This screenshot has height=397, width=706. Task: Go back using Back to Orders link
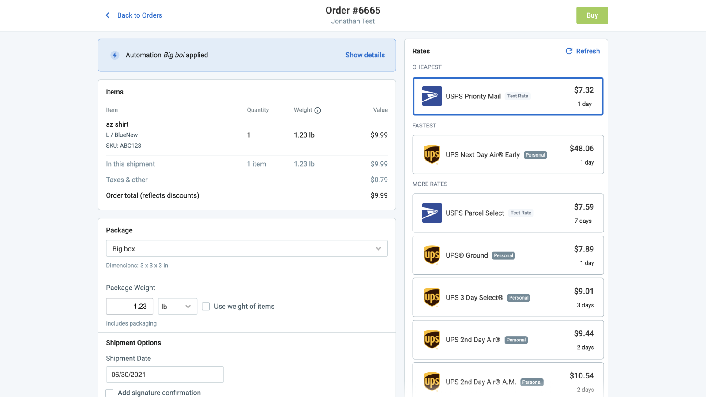(x=139, y=15)
